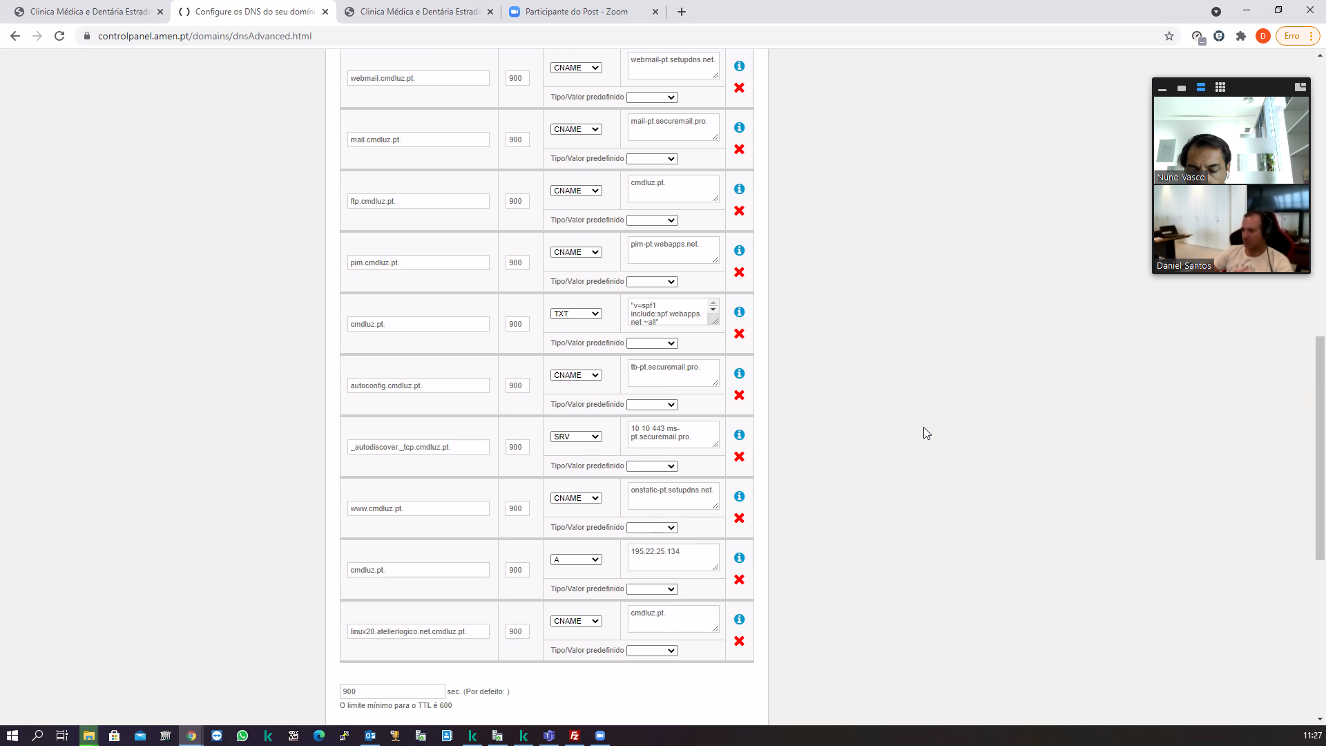Screen dimensions: 1326x746
Task: Open Outlook from the taskbar
Action: tap(370, 736)
